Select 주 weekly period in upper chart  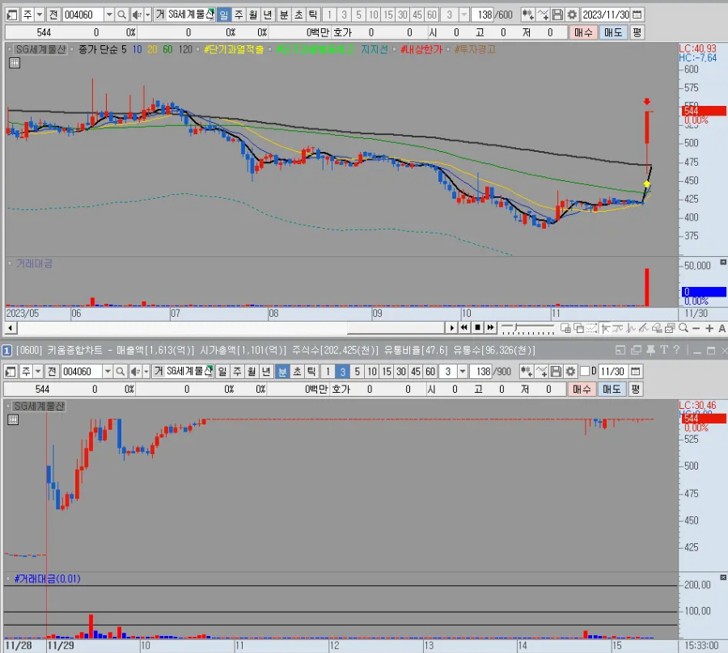click(x=239, y=15)
